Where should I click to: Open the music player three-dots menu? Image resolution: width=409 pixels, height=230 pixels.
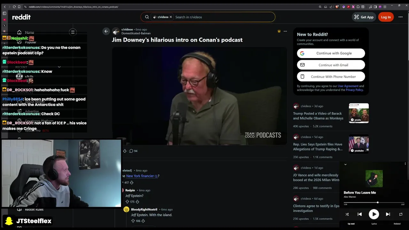click(x=405, y=164)
